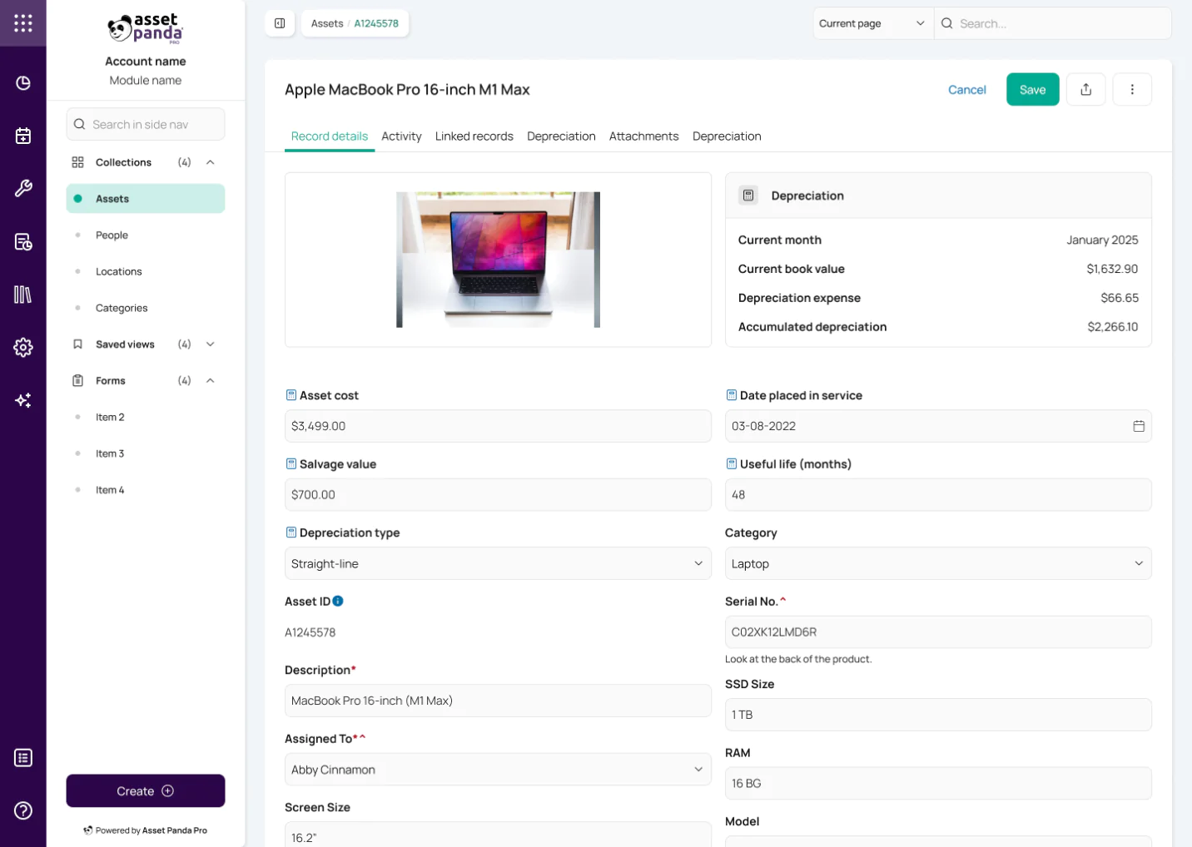Click the share export icon beside Save

pos(1086,90)
